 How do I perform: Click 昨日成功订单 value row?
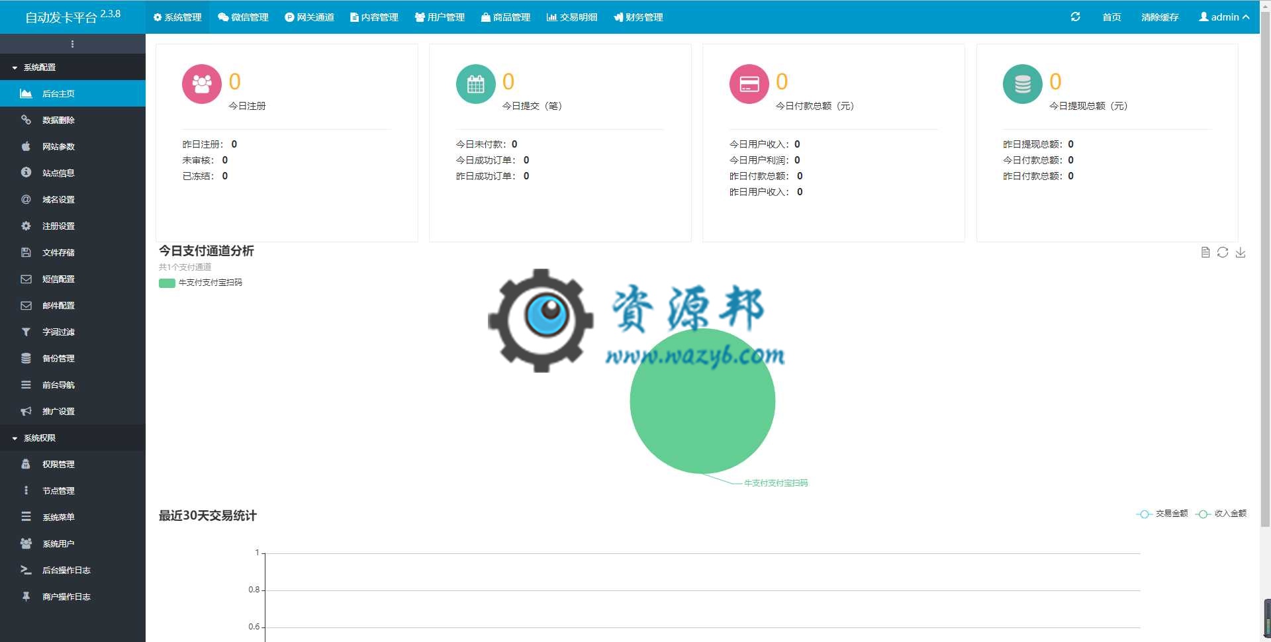[x=493, y=176]
